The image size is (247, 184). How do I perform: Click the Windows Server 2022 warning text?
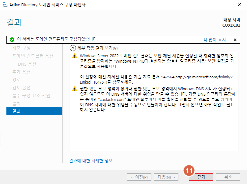pos(157,61)
